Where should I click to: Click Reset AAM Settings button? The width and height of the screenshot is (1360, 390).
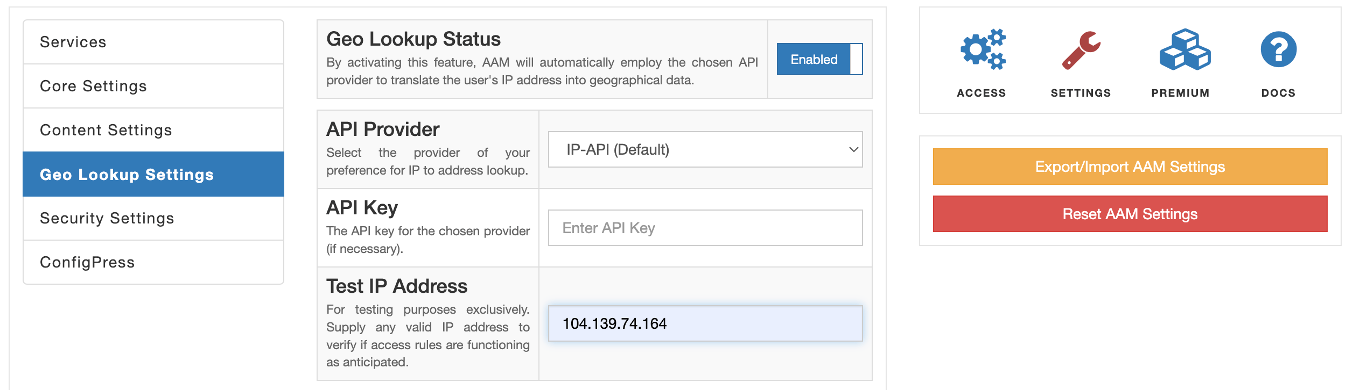(1130, 214)
